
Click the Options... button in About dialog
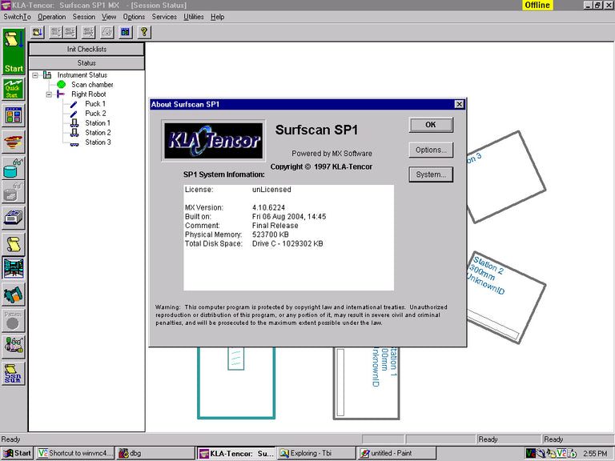(431, 150)
